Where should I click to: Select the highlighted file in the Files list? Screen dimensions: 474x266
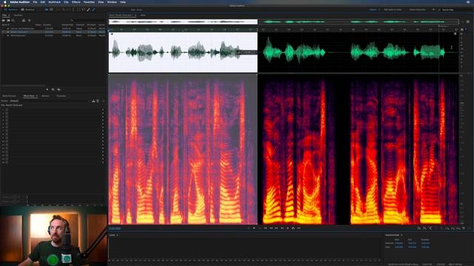53,32
